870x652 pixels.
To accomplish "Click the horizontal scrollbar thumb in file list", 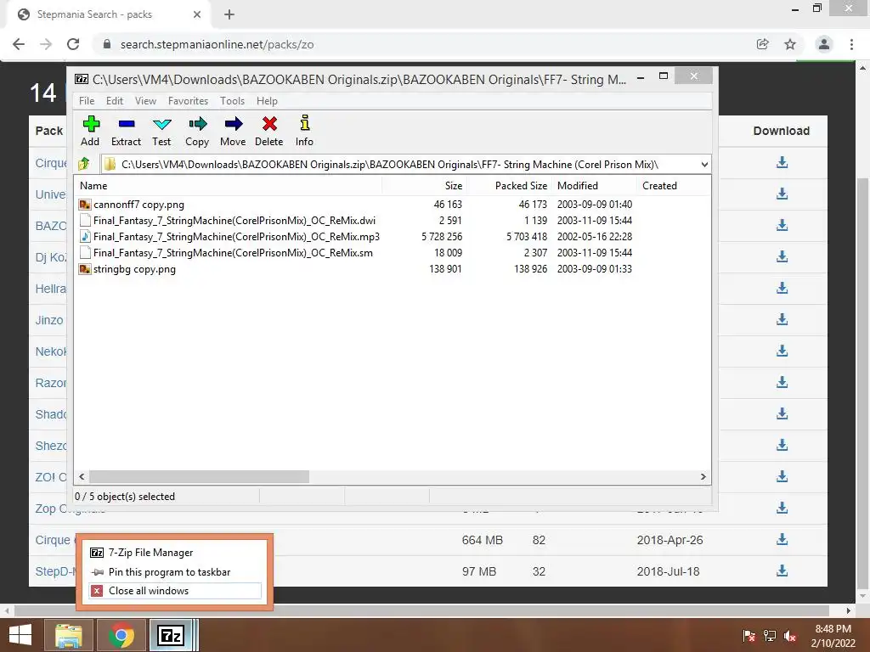I will click(199, 477).
